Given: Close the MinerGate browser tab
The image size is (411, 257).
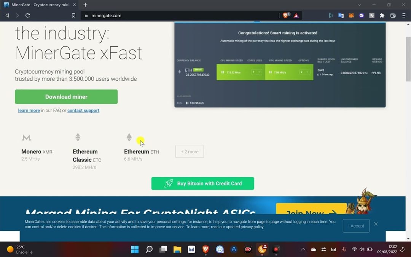Looking at the screenshot, I should (75, 5).
